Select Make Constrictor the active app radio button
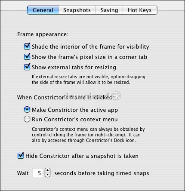185x191 pixels. click(27, 110)
